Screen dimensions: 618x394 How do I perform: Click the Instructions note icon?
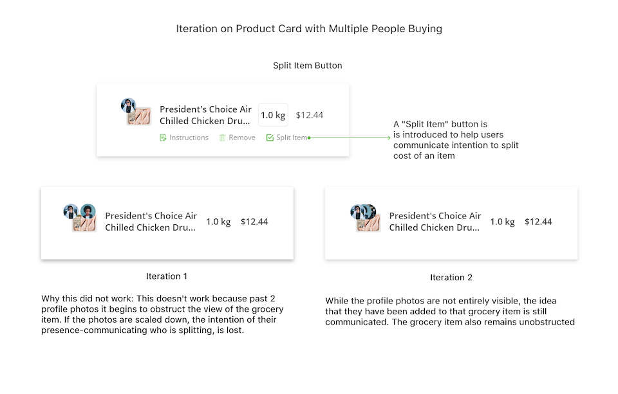(163, 138)
